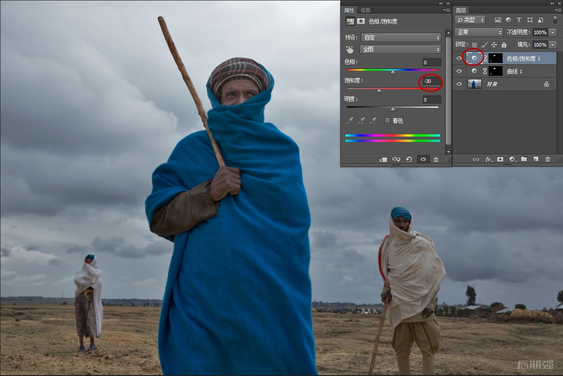Click the 色相 value field
563x376 pixels.
[432, 63]
